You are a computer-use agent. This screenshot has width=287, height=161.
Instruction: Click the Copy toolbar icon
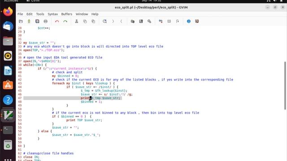click(x=85, y=21)
